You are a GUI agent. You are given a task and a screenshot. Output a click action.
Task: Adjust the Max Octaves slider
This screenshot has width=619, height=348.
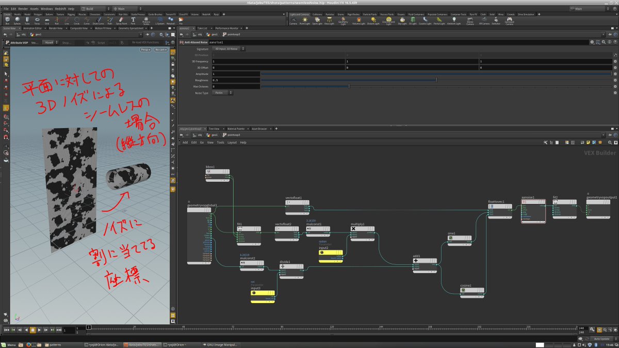(x=436, y=87)
